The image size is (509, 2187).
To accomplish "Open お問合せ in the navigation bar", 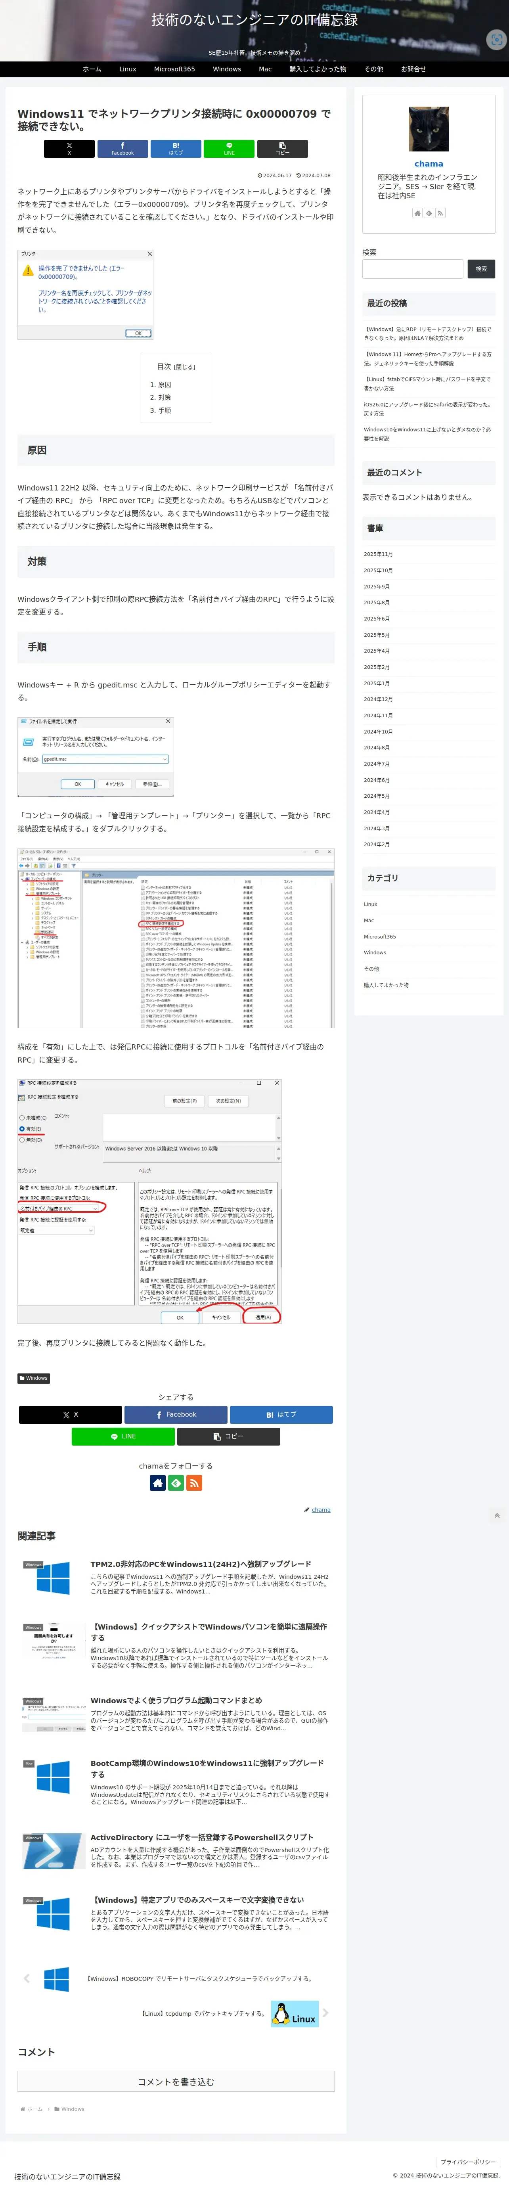I will [x=413, y=70].
